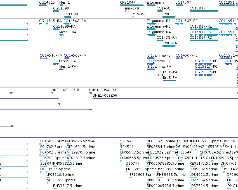Click transcript CG11899-RA
Image resolution: width=238 pixels, height=190 pixels.
[56, 29]
